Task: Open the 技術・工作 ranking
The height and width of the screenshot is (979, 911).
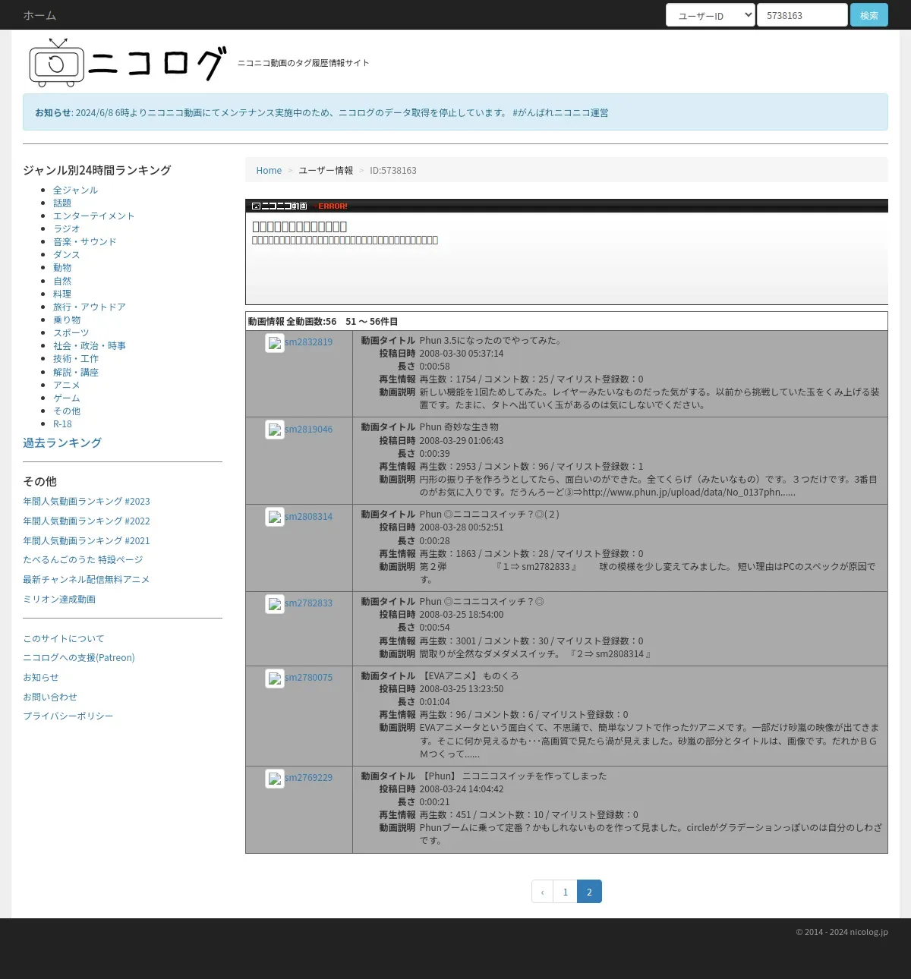Action: coord(76,358)
